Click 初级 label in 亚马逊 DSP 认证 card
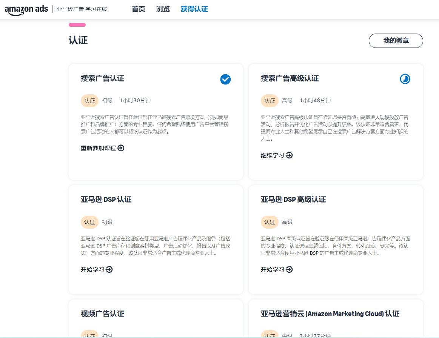The image size is (439, 338). click(x=107, y=222)
